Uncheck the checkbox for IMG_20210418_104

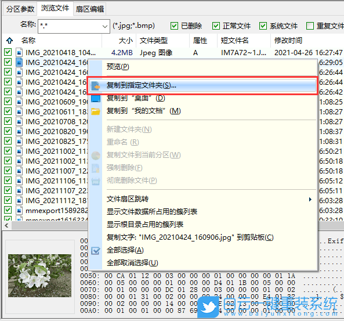point(8,52)
